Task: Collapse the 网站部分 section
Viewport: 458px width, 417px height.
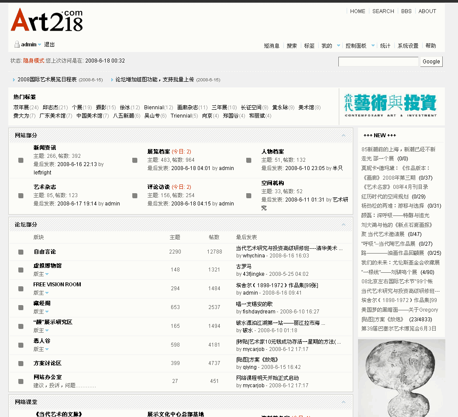Action: point(344,136)
